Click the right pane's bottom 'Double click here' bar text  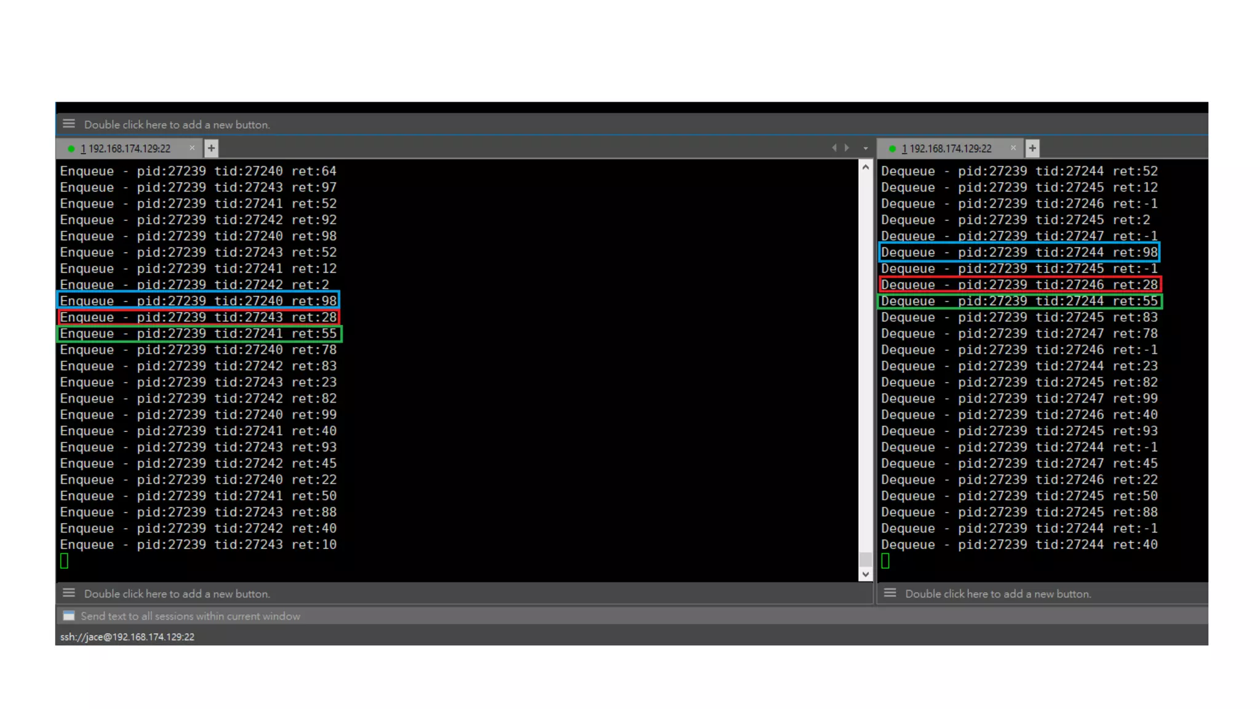pyautogui.click(x=998, y=594)
